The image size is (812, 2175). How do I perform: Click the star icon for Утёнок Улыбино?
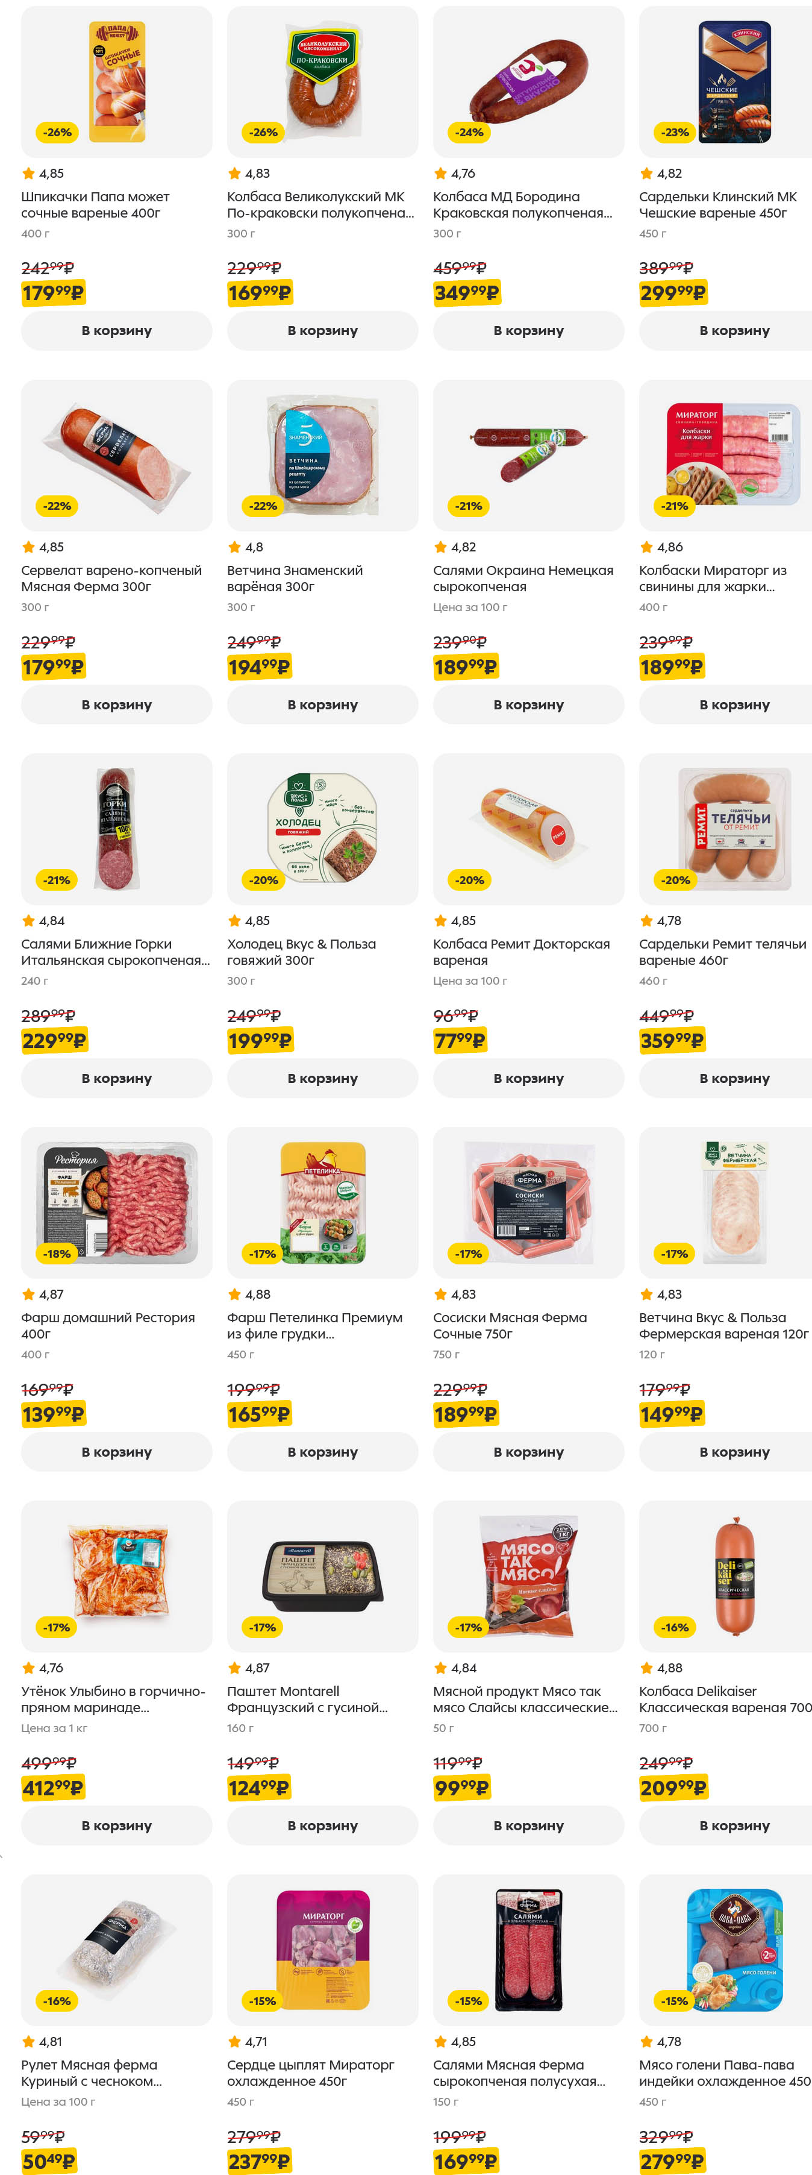point(29,1668)
